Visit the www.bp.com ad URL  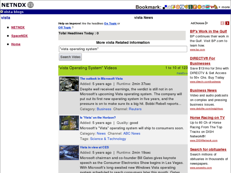tap(197, 50)
